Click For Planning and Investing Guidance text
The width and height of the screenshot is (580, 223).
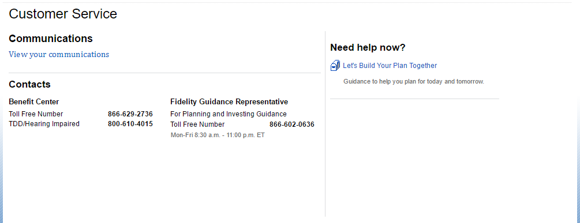click(x=228, y=114)
